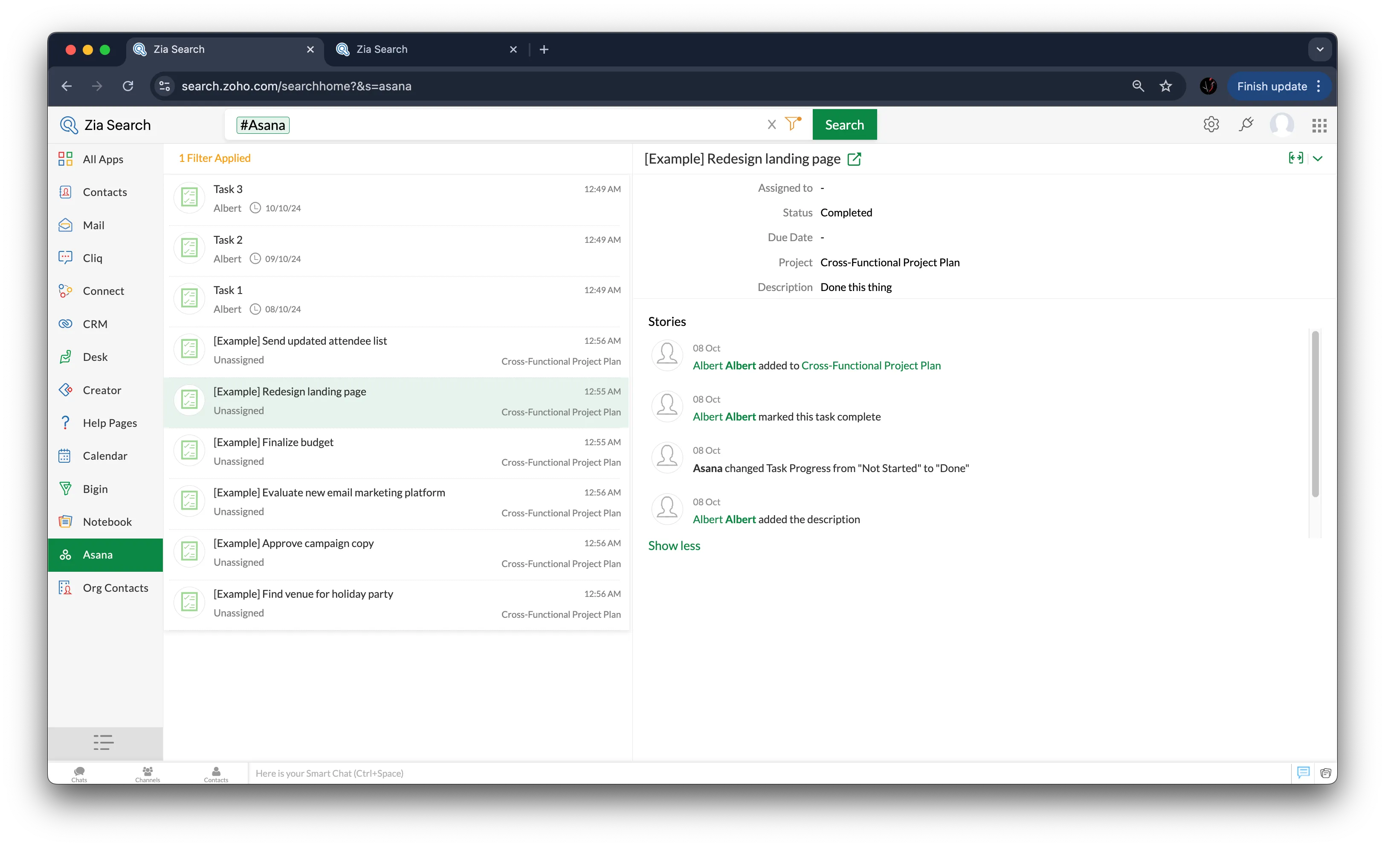Collapse the stories with Show less
The height and width of the screenshot is (847, 1385).
(x=674, y=545)
